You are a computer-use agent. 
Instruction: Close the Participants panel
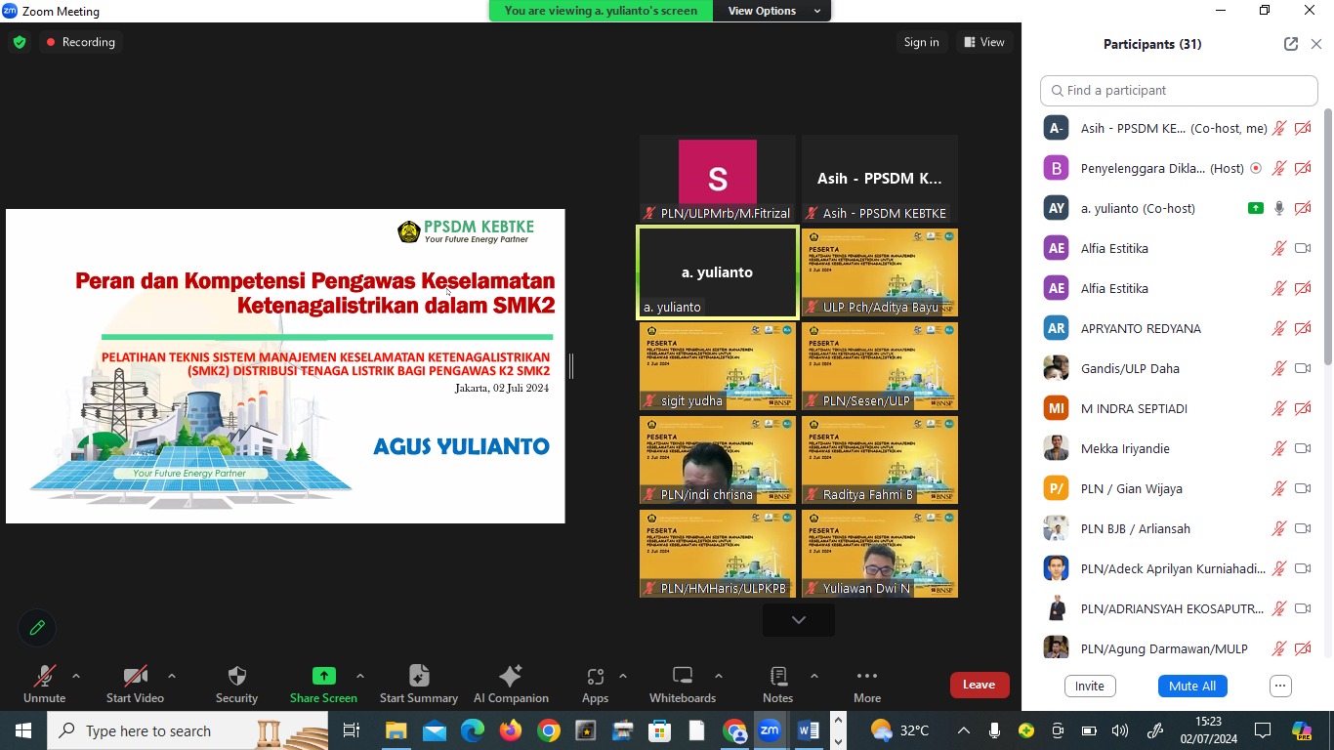click(x=1316, y=44)
